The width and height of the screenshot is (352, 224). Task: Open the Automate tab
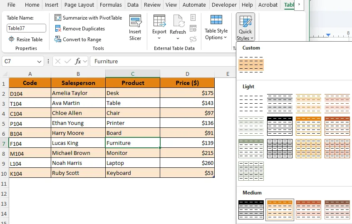click(194, 5)
